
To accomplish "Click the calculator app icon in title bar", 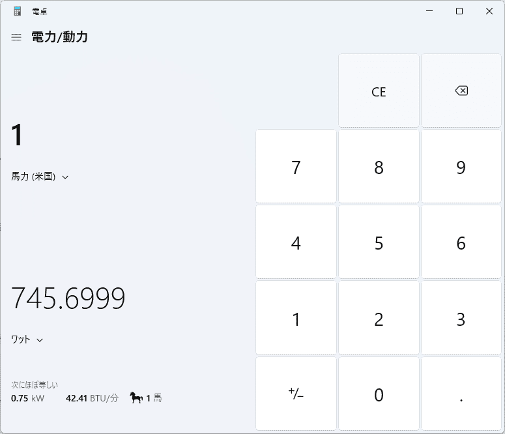I will (x=18, y=11).
